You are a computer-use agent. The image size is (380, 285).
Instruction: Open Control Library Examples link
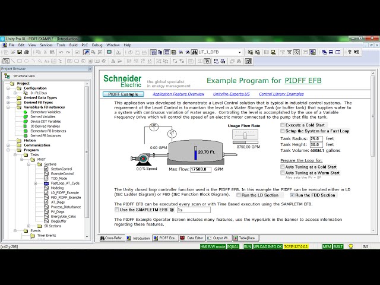pos(281,94)
